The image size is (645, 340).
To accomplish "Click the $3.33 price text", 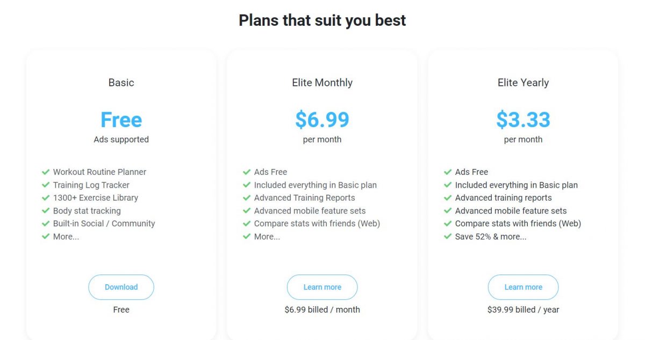I will point(523,120).
